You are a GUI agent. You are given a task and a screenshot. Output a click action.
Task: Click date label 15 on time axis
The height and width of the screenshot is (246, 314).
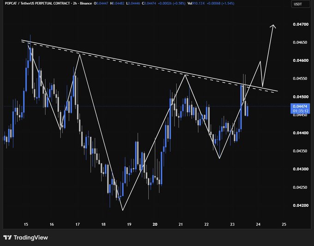pos(26,224)
